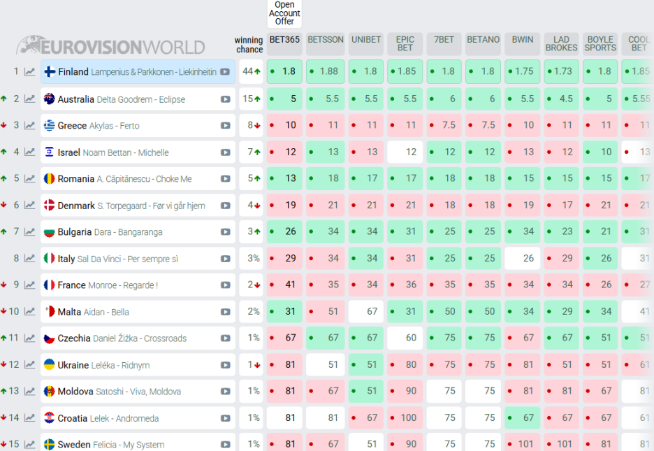Click Ladbrokes odds 4.5 for Australia
Screen dimensions: 654x451
point(561,99)
